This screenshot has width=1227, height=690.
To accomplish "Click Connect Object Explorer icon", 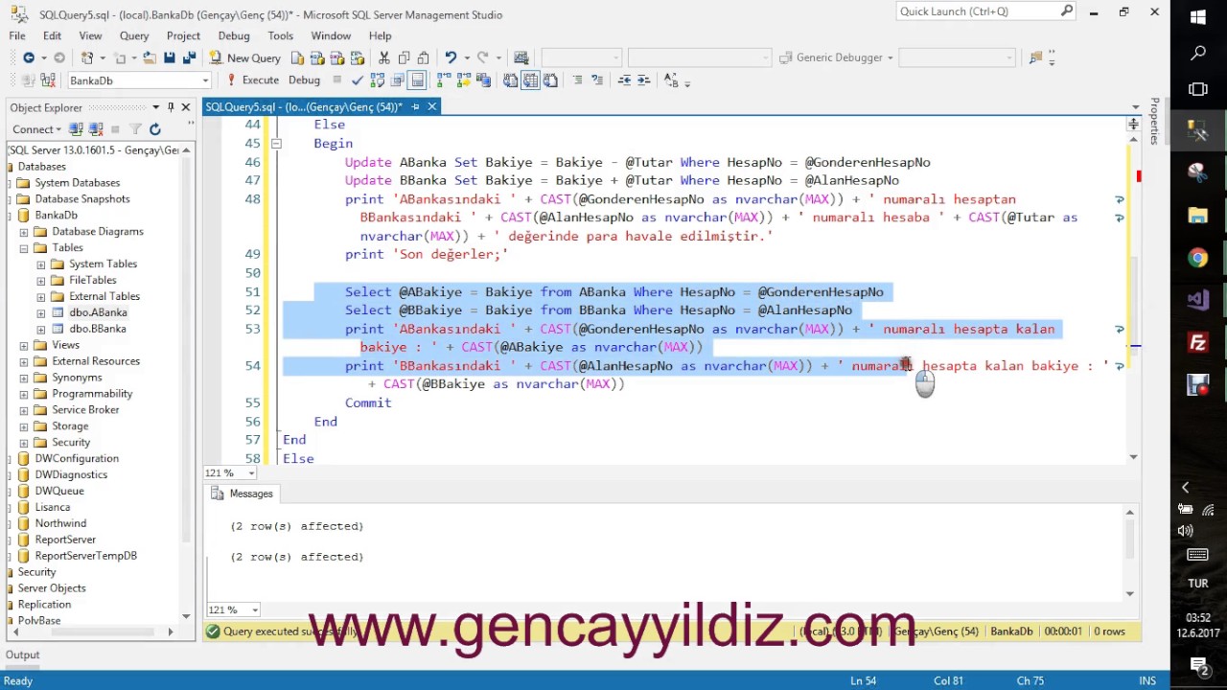I will [x=76, y=129].
